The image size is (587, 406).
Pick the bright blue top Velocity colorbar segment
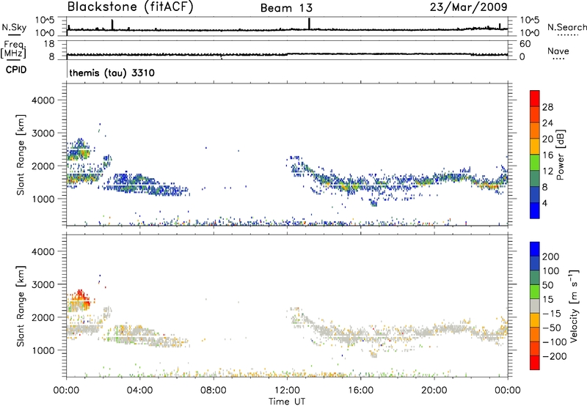pyautogui.click(x=535, y=249)
